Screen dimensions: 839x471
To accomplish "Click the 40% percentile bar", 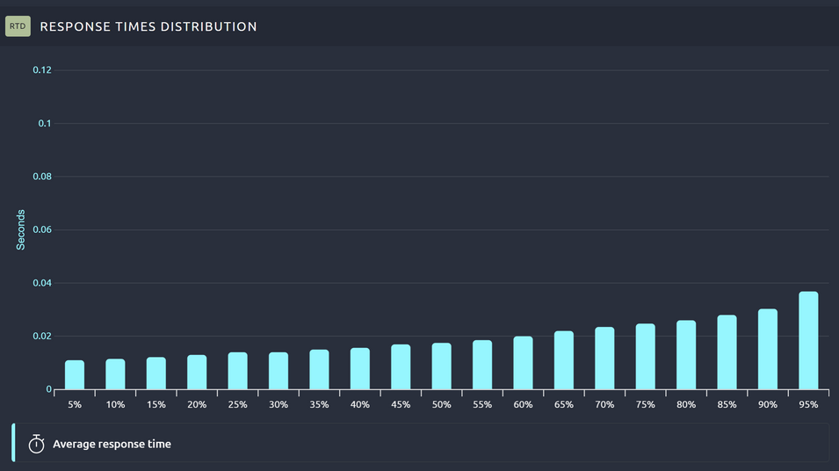I will pyautogui.click(x=360, y=369).
